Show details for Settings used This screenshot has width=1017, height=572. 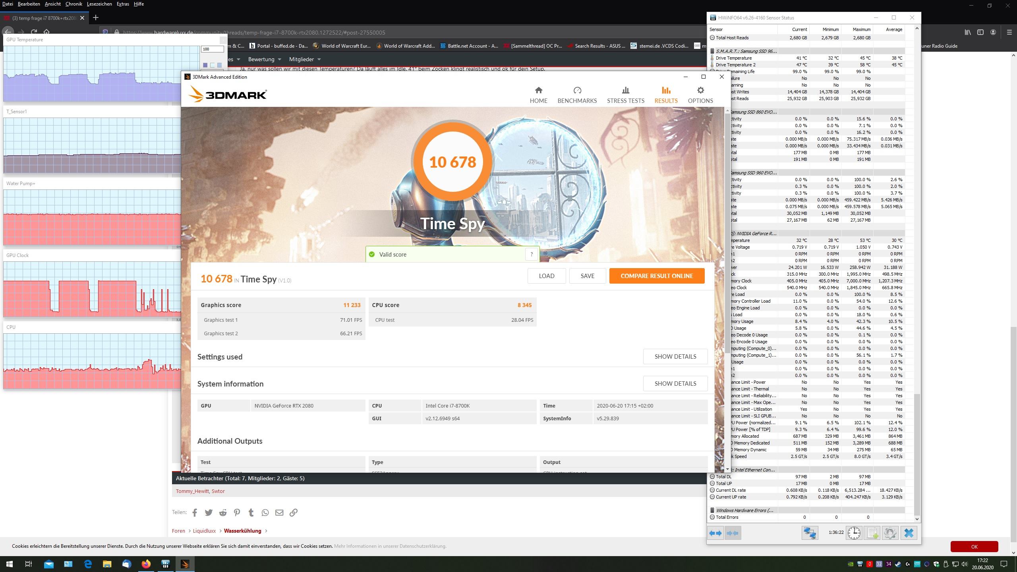pos(675,356)
